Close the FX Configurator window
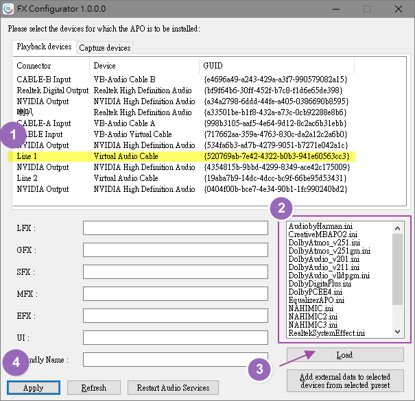Screen dimensions: 415x401 click(x=397, y=9)
